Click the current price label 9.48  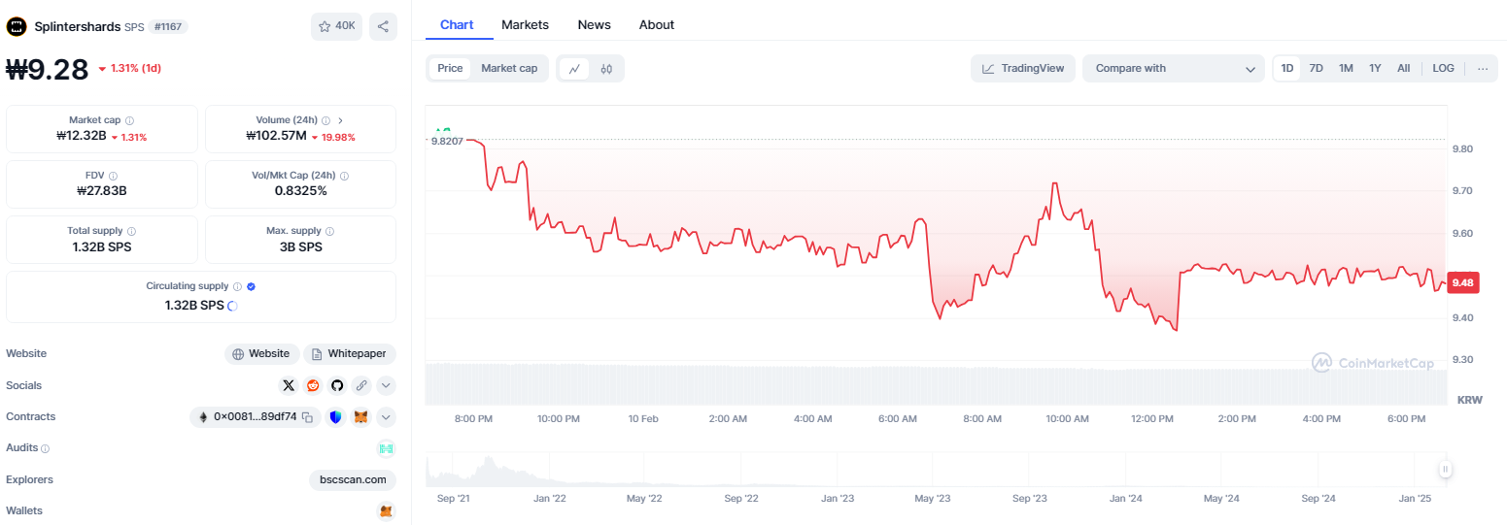point(1462,282)
